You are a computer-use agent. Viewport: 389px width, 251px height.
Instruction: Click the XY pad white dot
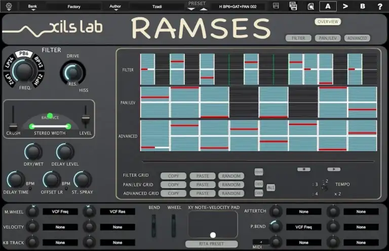point(213,235)
